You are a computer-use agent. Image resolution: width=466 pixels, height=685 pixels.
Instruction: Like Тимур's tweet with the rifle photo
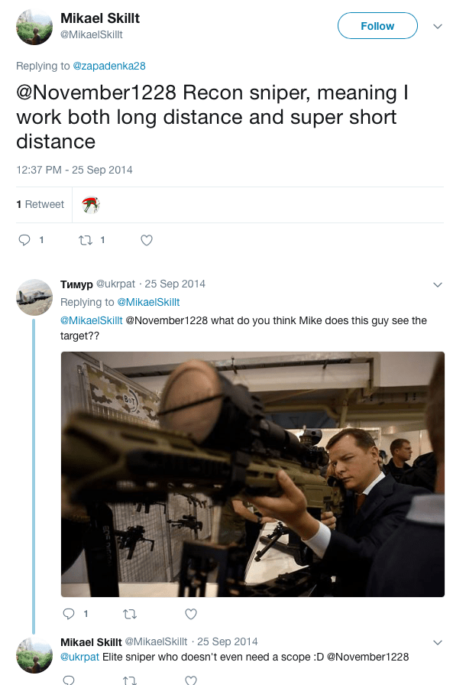pyautogui.click(x=190, y=614)
